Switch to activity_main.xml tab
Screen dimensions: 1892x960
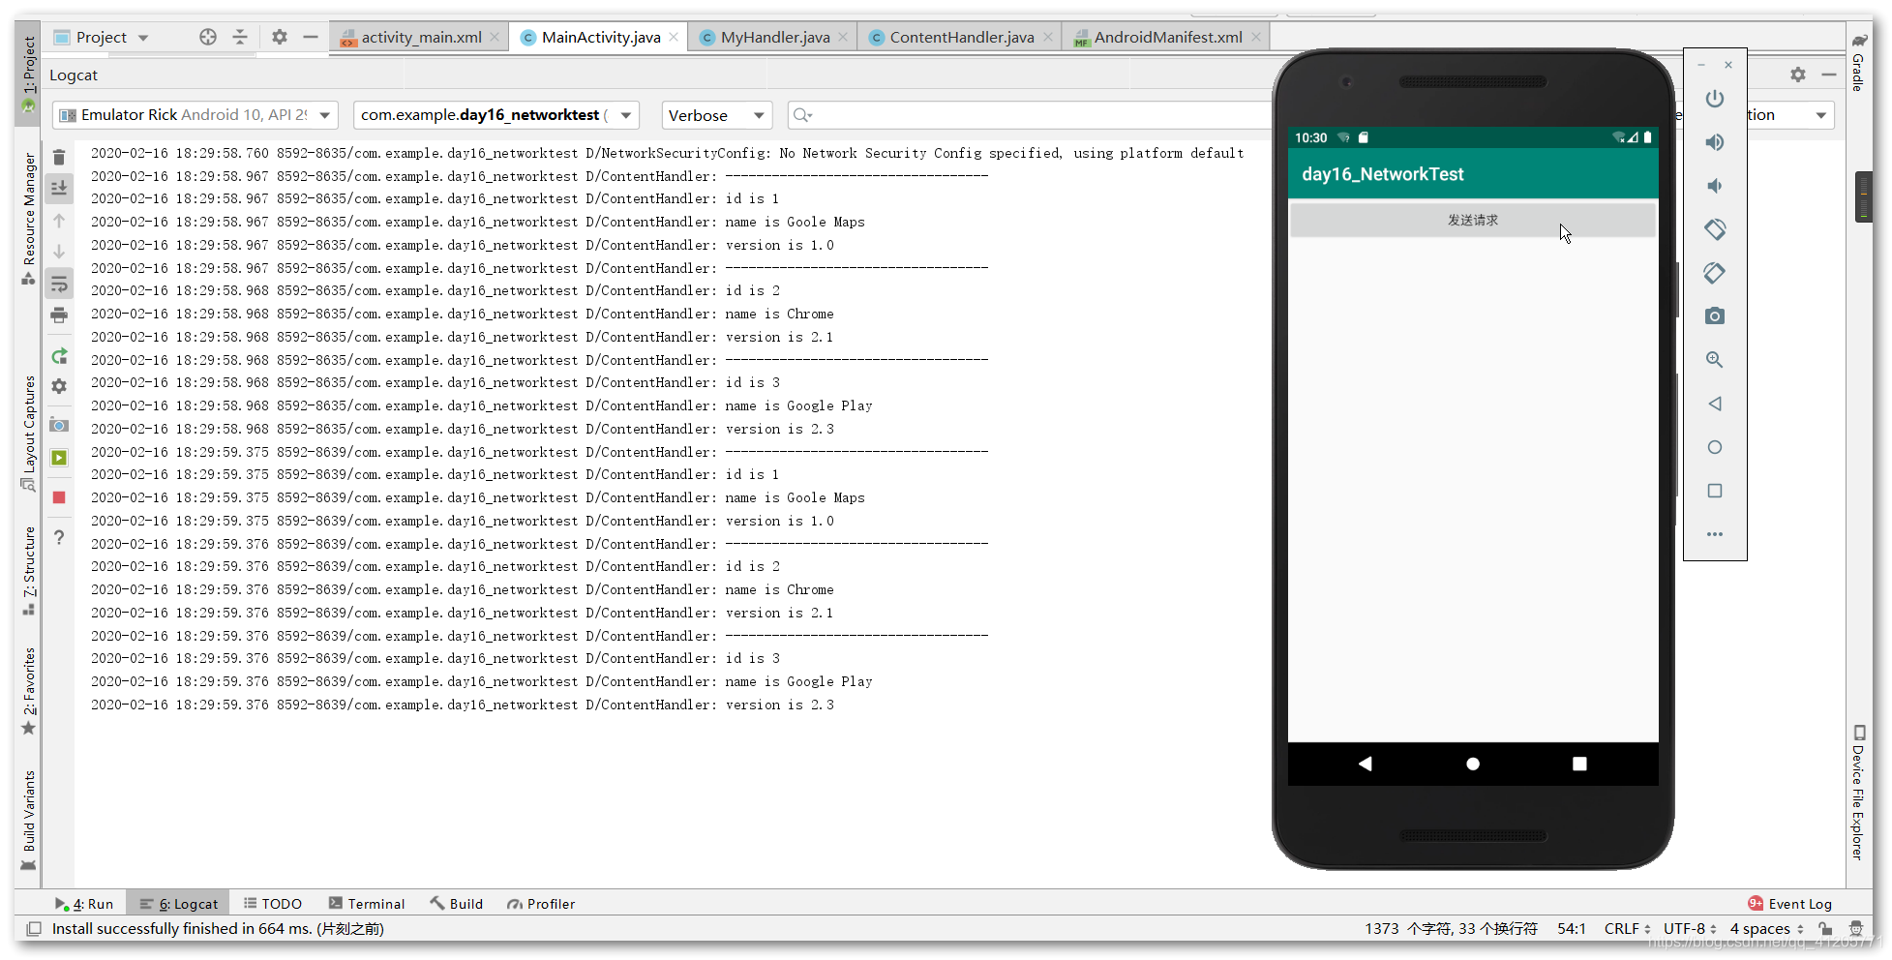(x=421, y=37)
